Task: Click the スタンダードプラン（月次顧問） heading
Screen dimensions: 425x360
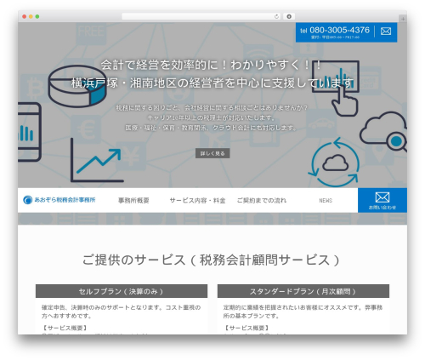Action: (x=303, y=291)
